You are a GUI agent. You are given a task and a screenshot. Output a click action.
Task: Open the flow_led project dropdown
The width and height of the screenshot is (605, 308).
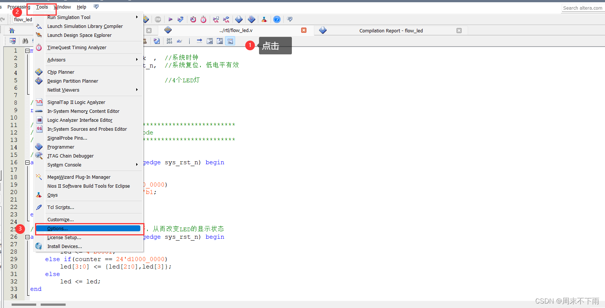tap(23, 19)
